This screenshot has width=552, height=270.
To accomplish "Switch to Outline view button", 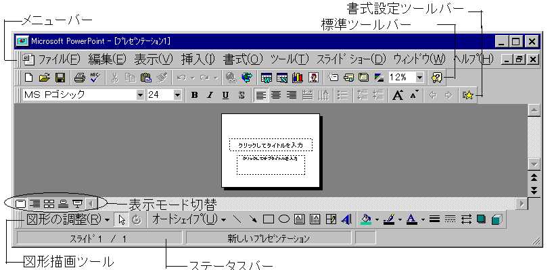I will point(35,203).
